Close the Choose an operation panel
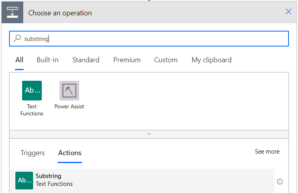 point(288,11)
